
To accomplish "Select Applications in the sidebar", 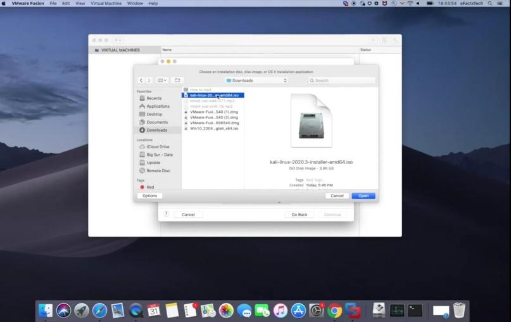I will (x=158, y=106).
